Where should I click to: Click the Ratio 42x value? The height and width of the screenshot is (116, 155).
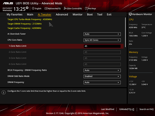click(x=130, y=44)
